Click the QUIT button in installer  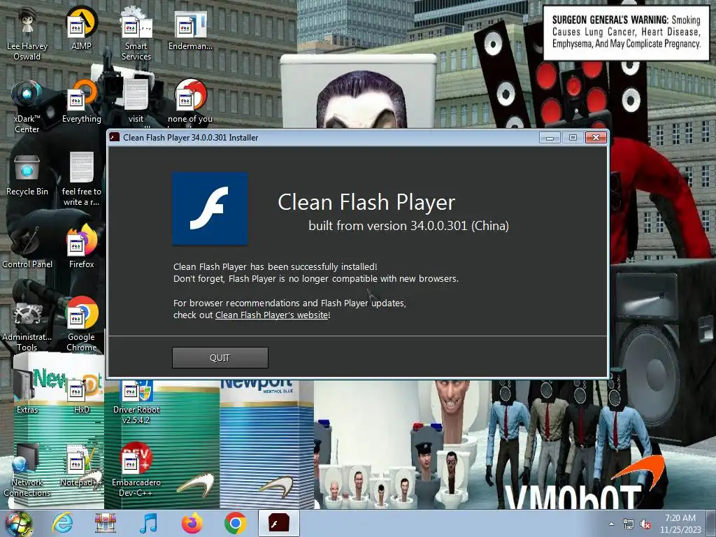click(220, 357)
